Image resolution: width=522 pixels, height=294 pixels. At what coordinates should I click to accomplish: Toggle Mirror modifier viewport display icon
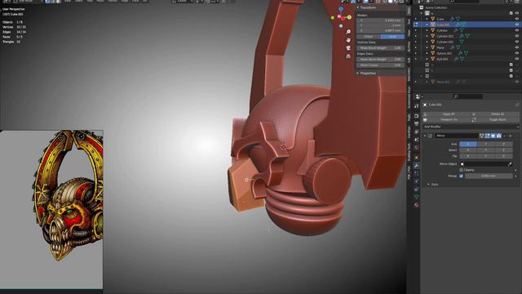pos(493,136)
